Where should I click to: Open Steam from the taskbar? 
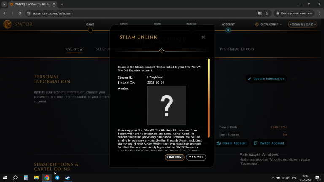point(68,178)
